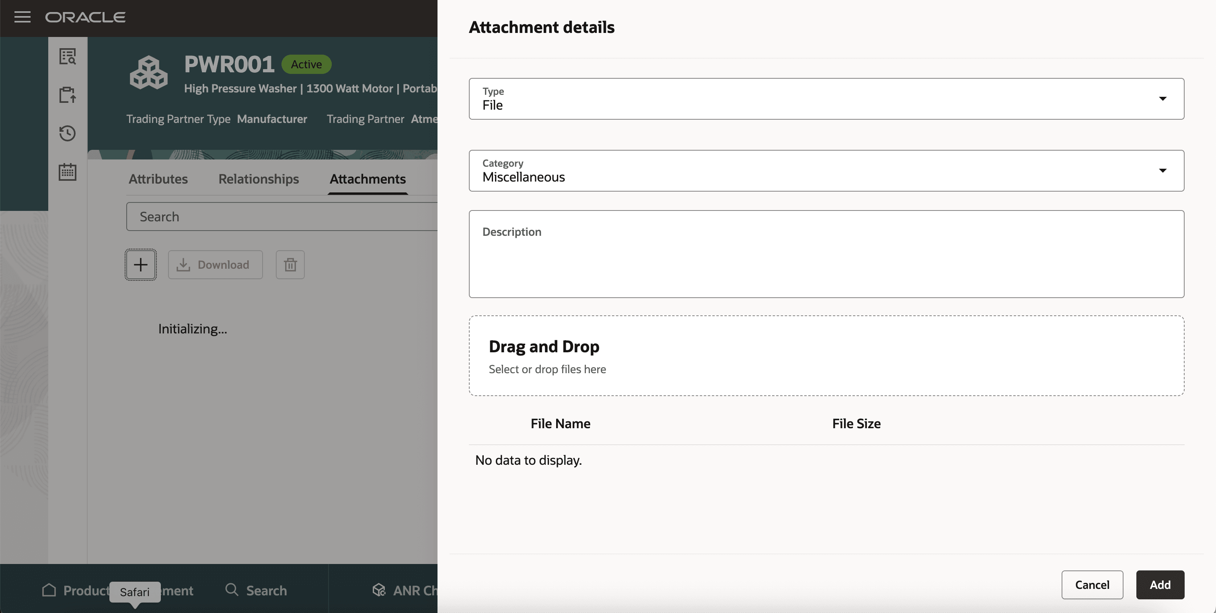Viewport: 1216px width, 613px height.
Task: Click the Drag and Drop file area
Action: tap(826, 356)
